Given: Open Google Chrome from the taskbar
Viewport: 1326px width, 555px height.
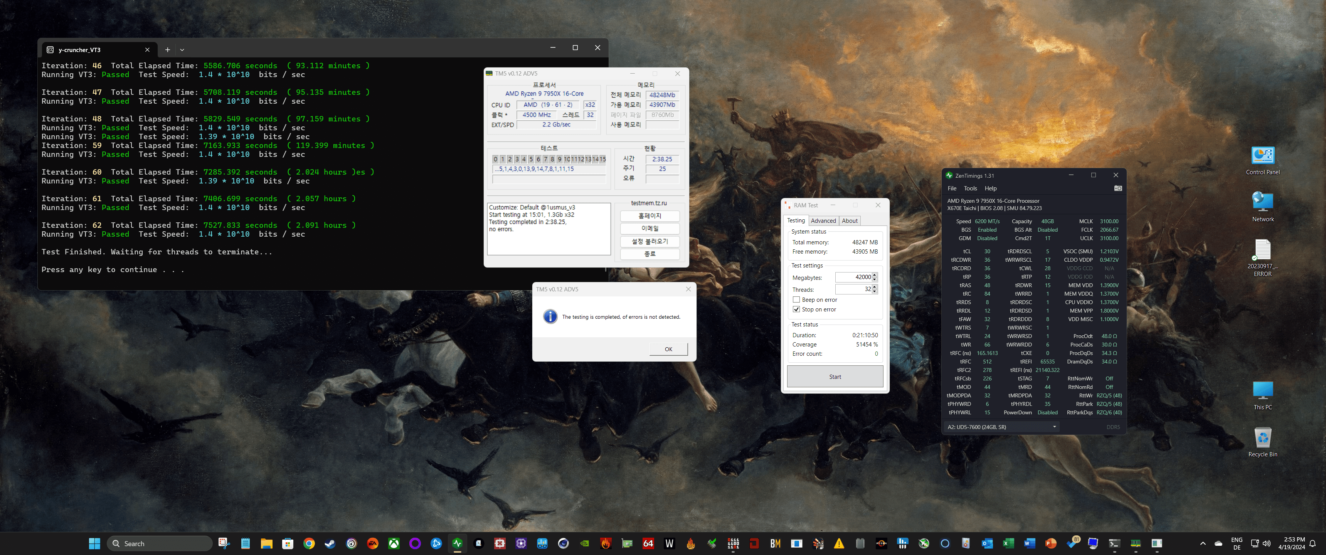Looking at the screenshot, I should [309, 543].
